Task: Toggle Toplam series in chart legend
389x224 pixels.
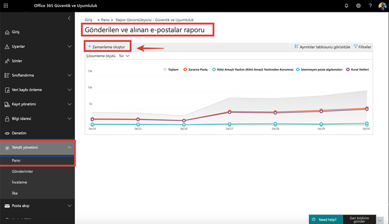Action: (x=171, y=69)
